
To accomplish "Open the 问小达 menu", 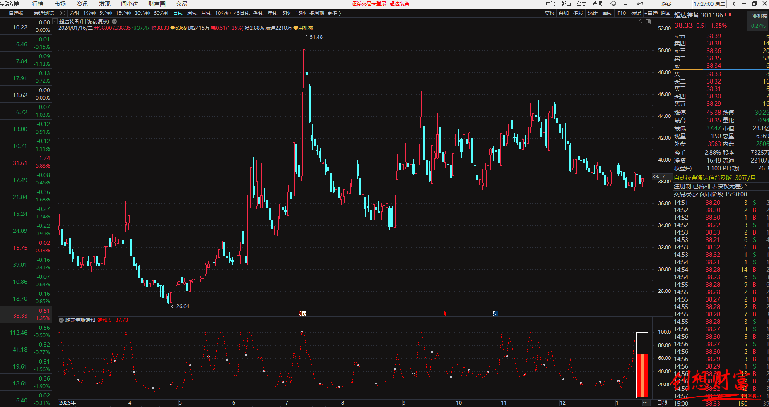I will [130, 4].
